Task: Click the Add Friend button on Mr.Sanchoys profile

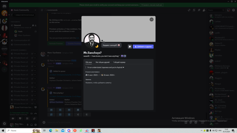Action: 143,47
